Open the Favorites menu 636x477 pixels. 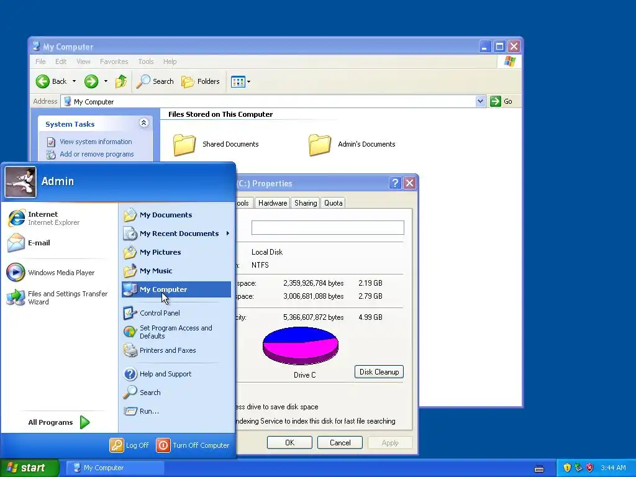point(114,61)
